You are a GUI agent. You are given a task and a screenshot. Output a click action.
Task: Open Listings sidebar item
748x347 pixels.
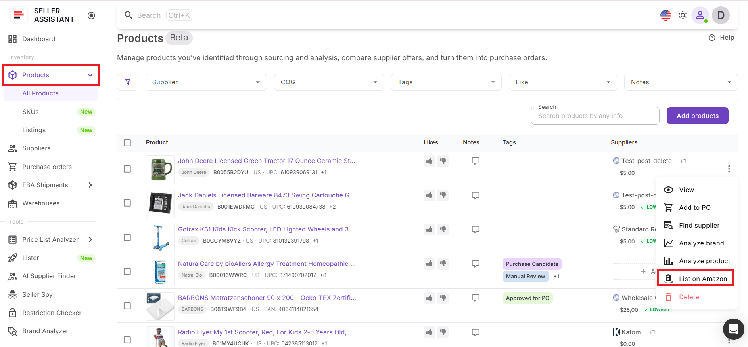click(34, 130)
